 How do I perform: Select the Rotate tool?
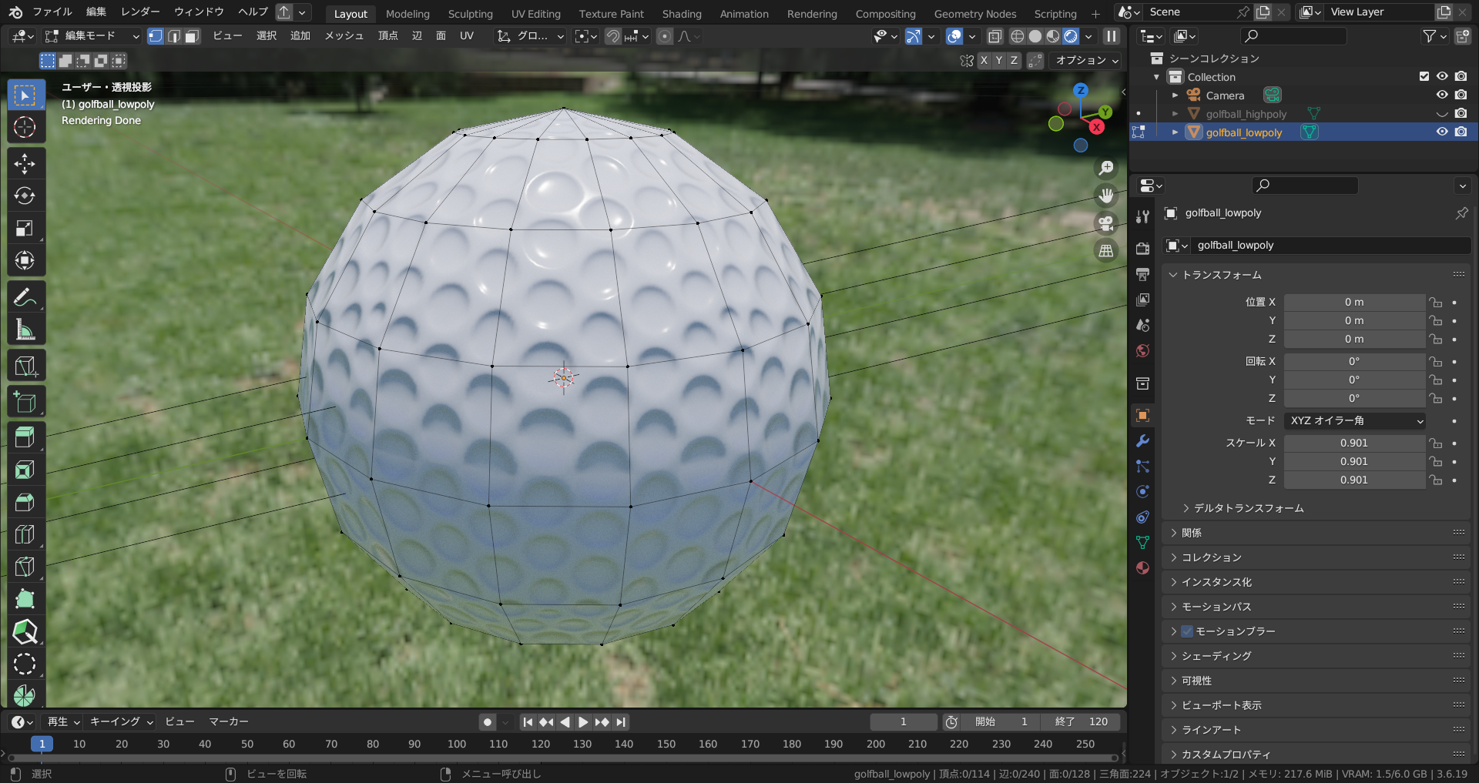[x=25, y=195]
